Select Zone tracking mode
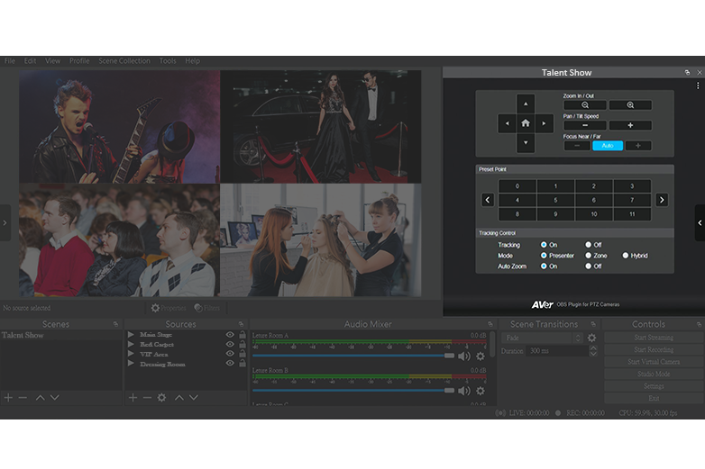 [588, 256]
